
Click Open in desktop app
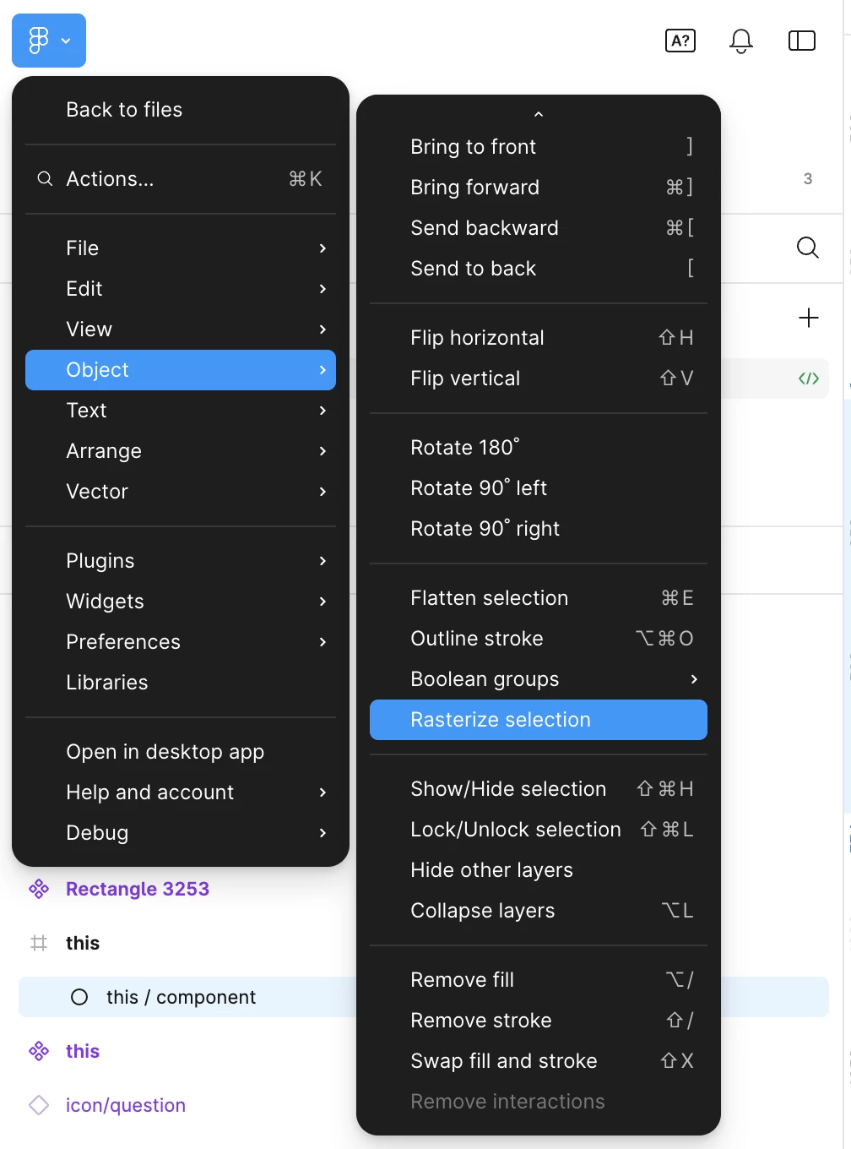(x=165, y=752)
